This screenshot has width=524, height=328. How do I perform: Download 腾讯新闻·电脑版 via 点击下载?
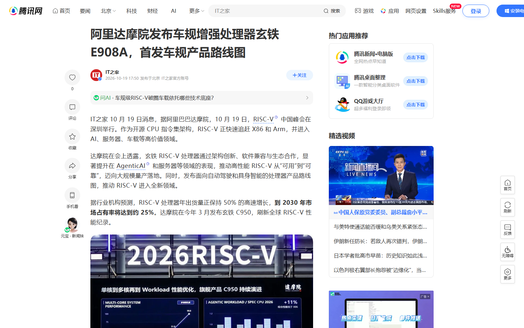click(416, 57)
